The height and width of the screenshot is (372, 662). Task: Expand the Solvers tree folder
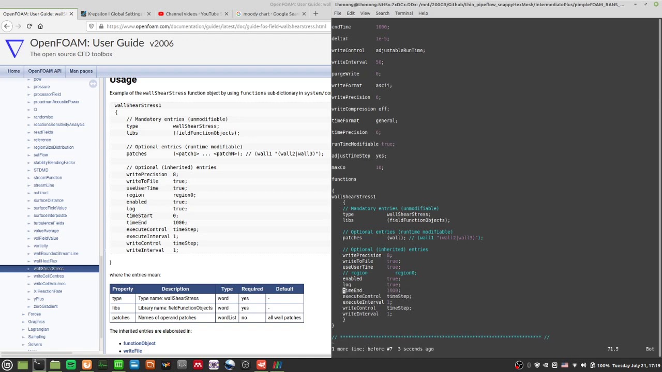click(x=23, y=345)
